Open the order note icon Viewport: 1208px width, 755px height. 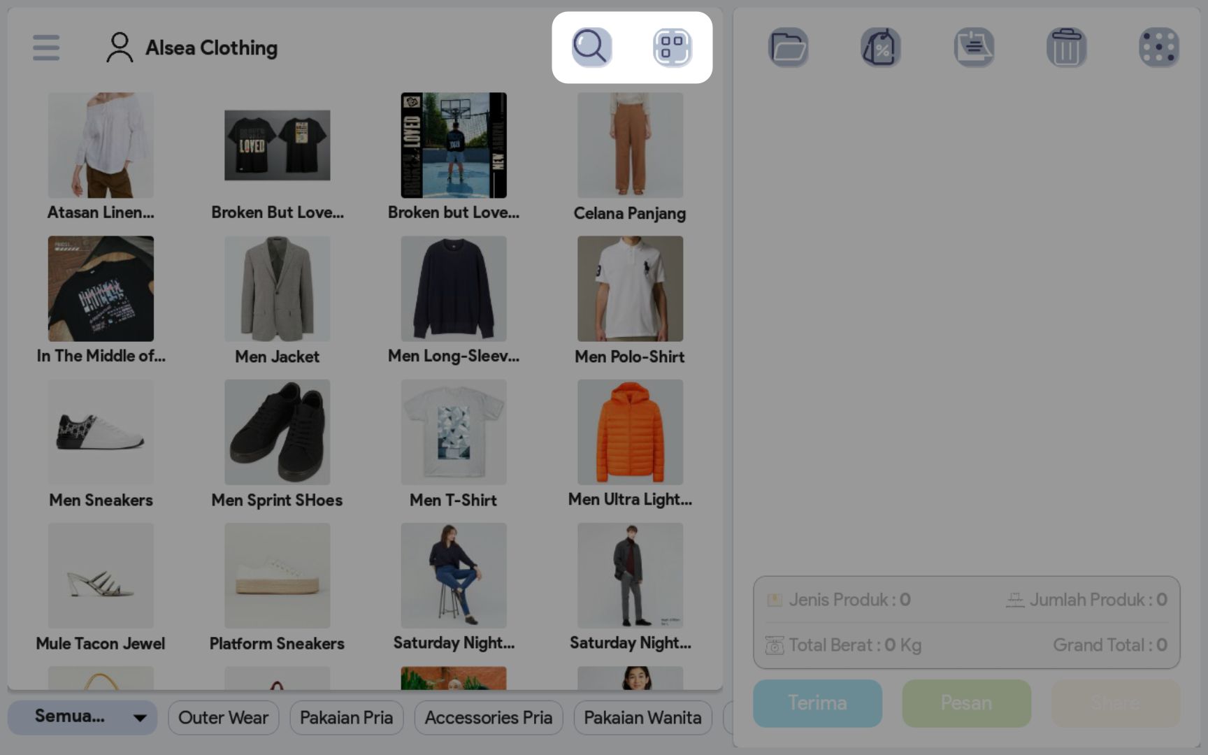click(x=974, y=48)
